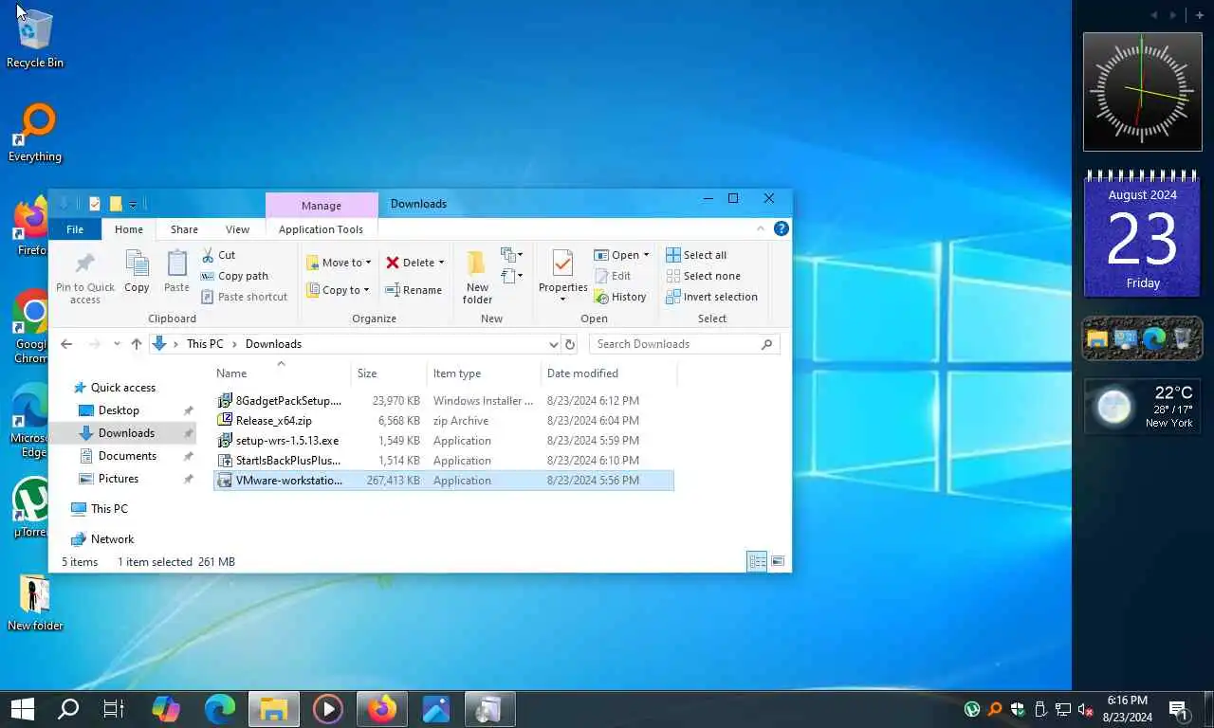Click the Copy button in Clipboard group

[x=137, y=272]
